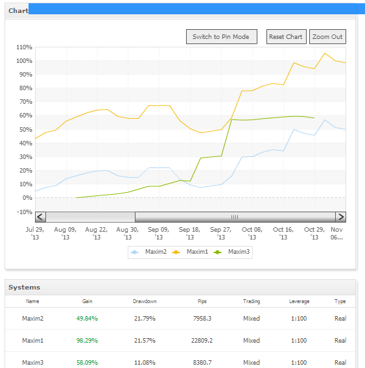The height and width of the screenshot is (368, 365).
Task: Click the 11.08% drawdown value
Action: (x=145, y=363)
